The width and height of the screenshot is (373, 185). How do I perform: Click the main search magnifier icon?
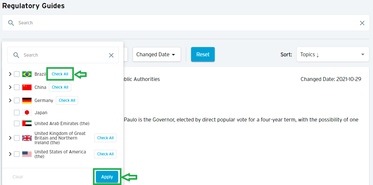11,23
